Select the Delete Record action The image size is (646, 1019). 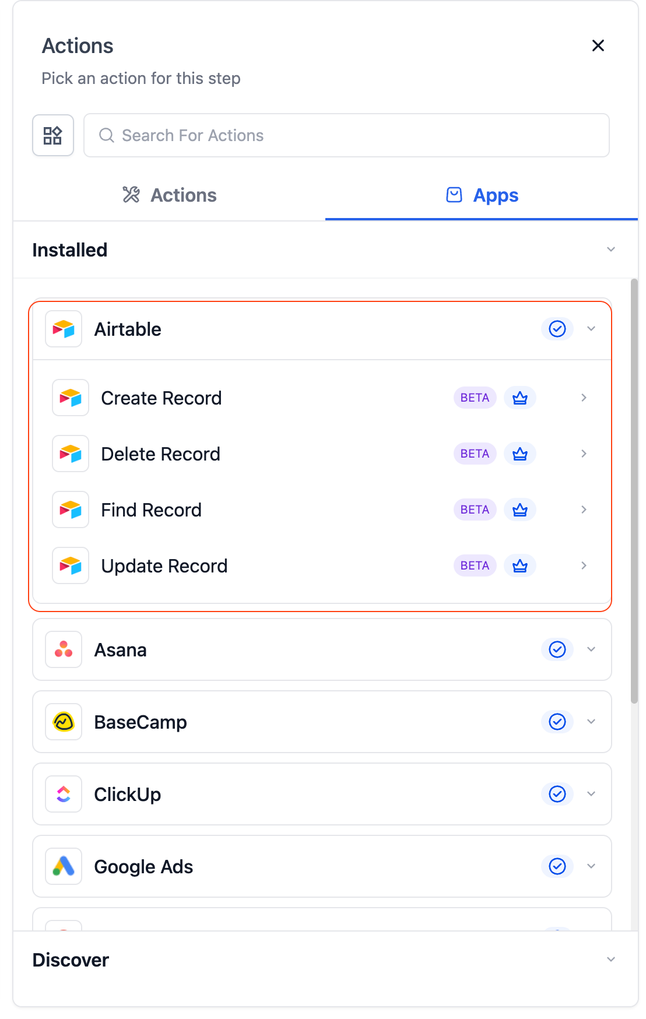click(322, 454)
